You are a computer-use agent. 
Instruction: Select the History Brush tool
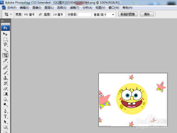pyautogui.click(x=5, y=83)
